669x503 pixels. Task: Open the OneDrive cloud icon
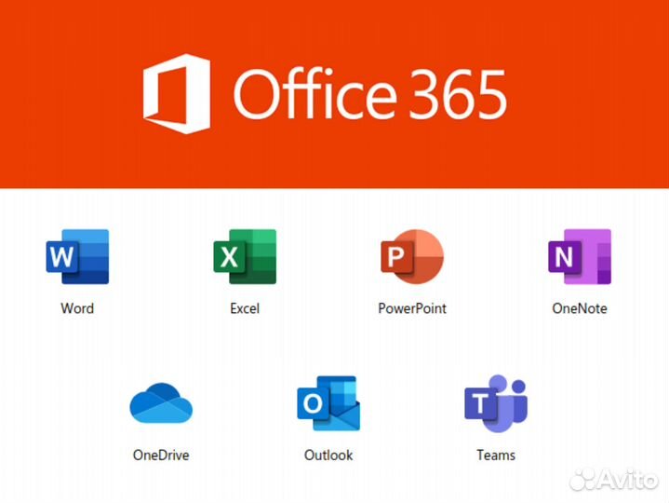161,403
